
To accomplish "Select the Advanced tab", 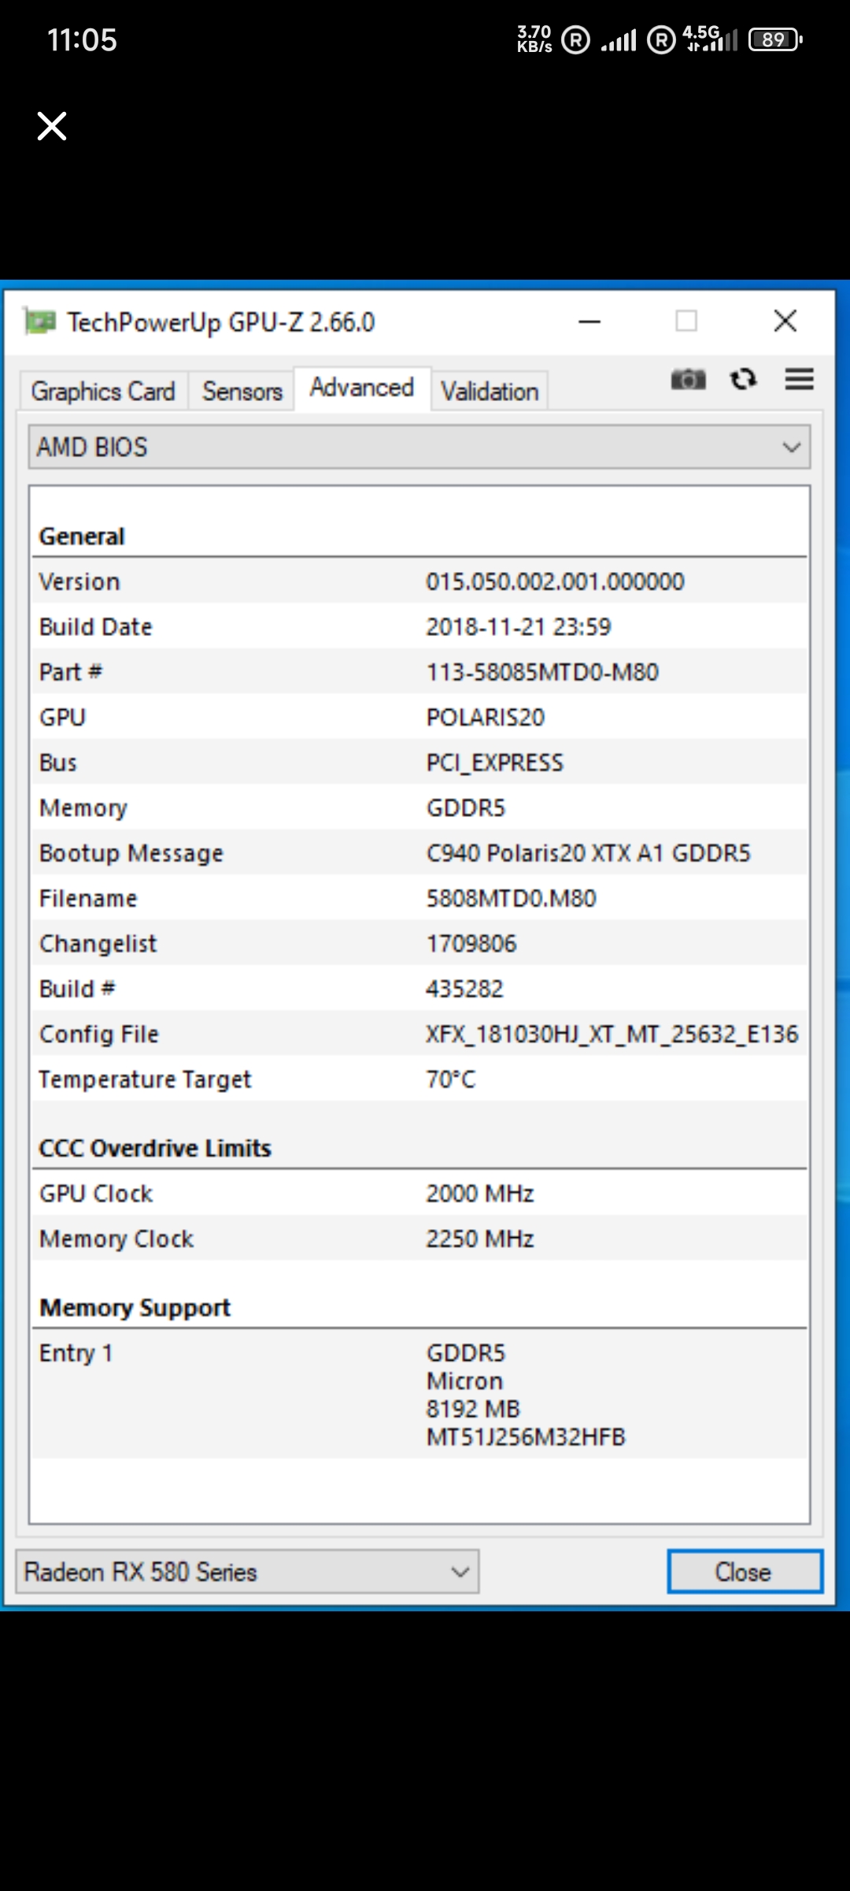I will tap(362, 388).
